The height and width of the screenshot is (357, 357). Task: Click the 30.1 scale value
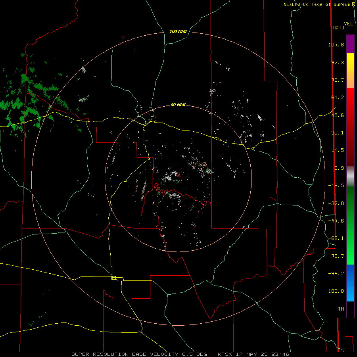click(x=338, y=133)
